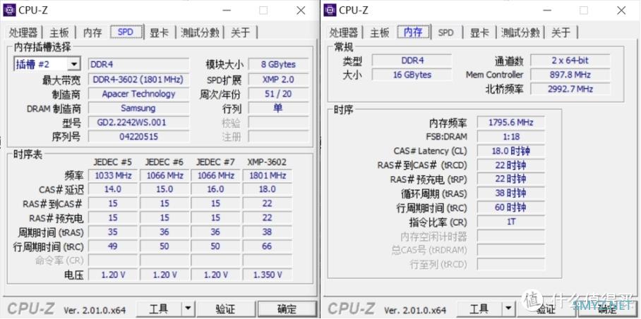641x319 pixels.
Task: Open 工具 dropdown arrow in left window
Action: (188, 309)
